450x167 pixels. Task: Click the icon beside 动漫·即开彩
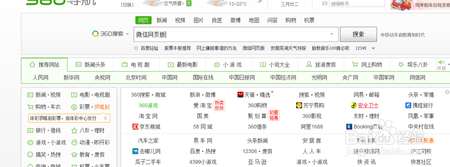(74, 142)
